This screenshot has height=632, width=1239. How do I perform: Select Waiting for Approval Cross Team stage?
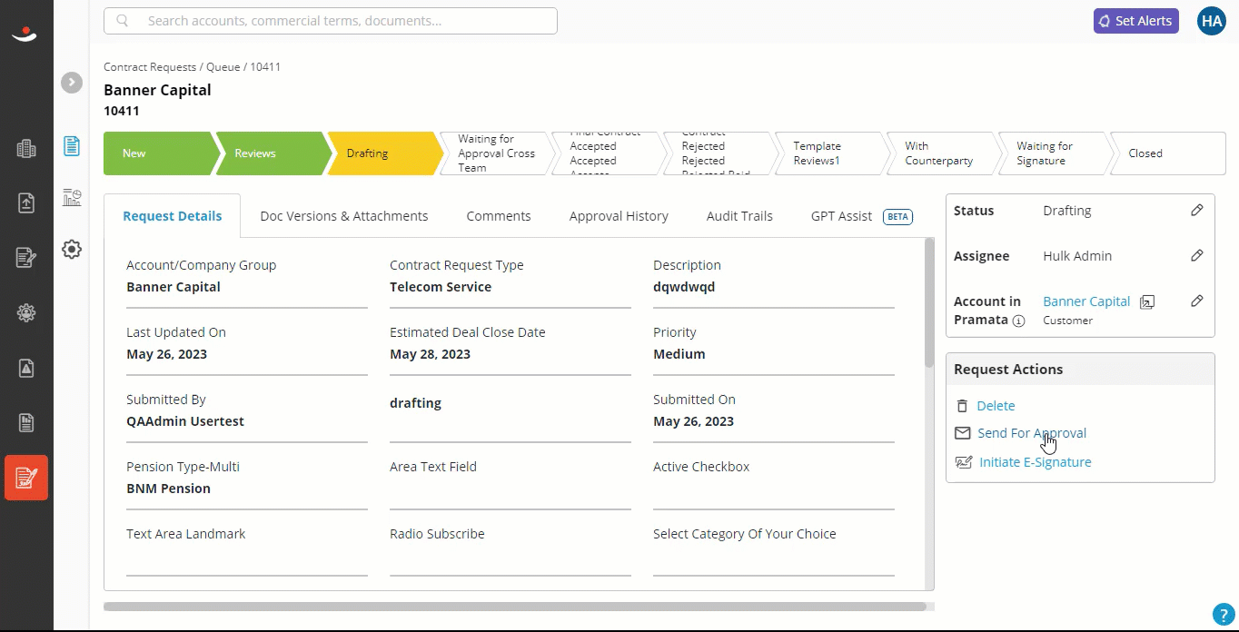pyautogui.click(x=496, y=153)
